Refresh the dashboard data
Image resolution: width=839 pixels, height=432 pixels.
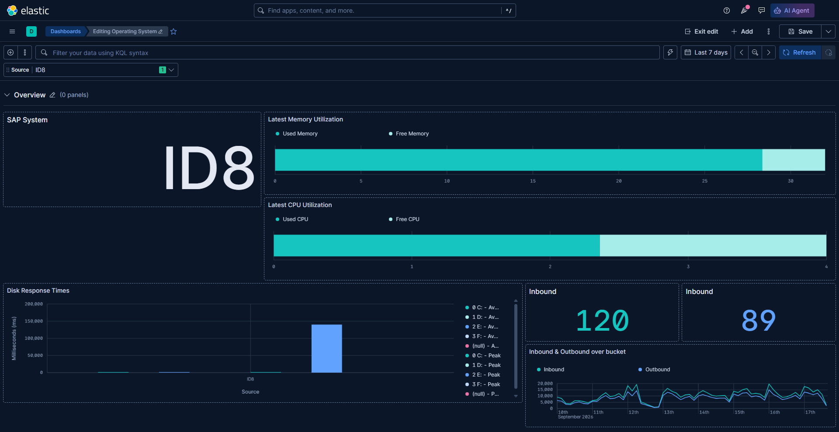pos(800,52)
